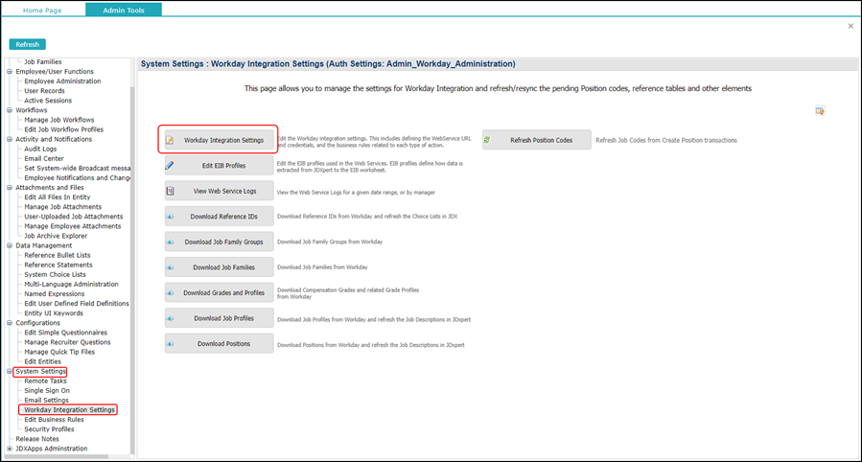
Task: Open Security Profiles tree item
Action: (49, 429)
